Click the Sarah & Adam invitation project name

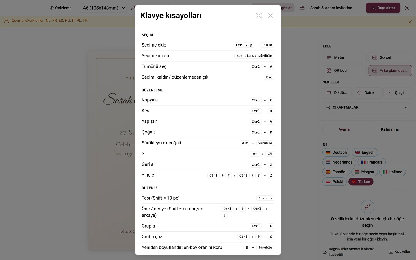pos(331,8)
